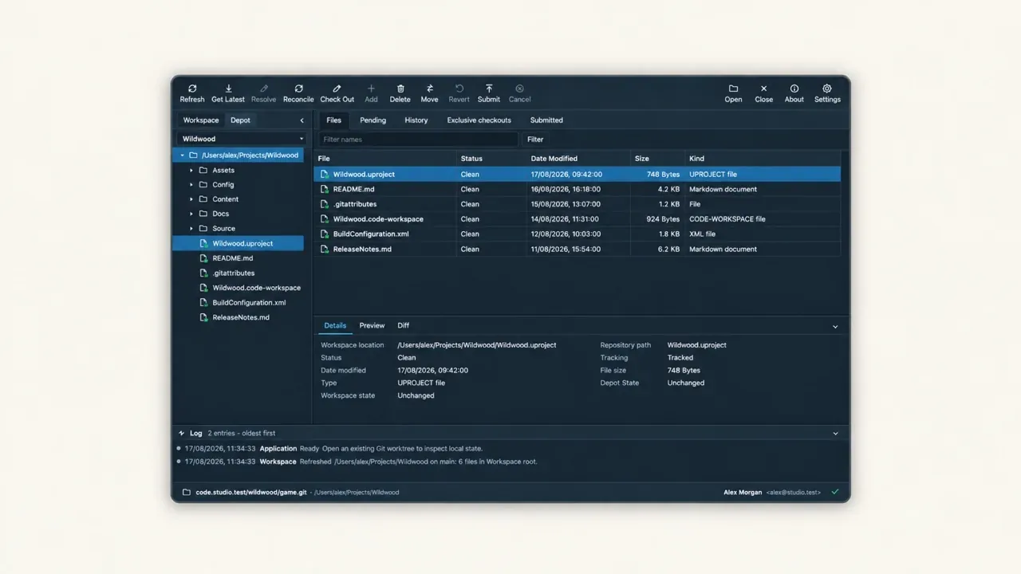
Task: Sort by the File column header
Action: 385,159
